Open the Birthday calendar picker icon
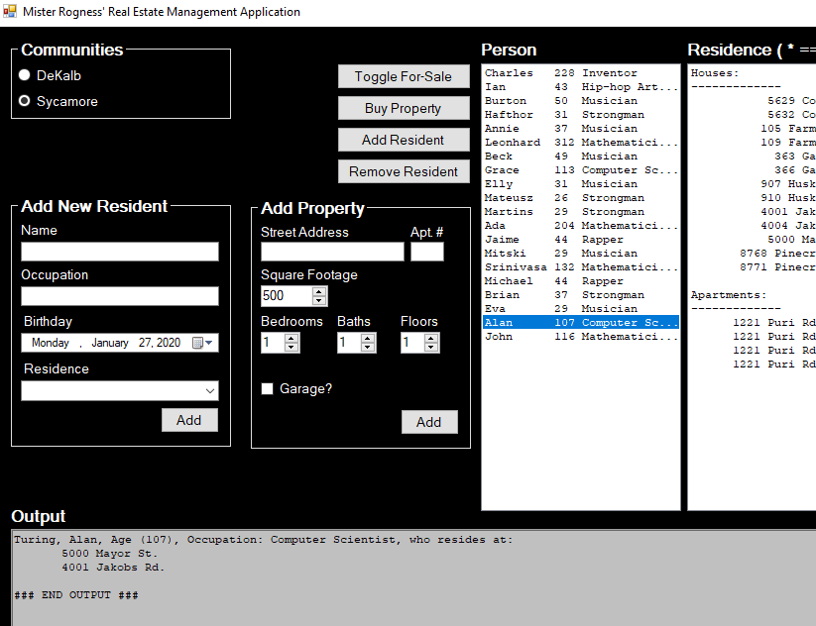 click(x=198, y=343)
